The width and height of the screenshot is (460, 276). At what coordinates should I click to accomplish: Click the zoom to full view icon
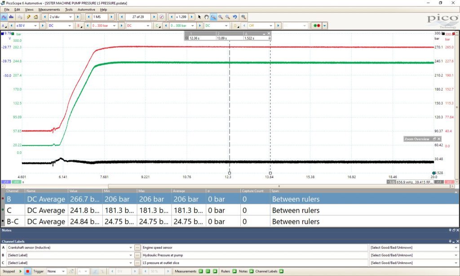(x=243, y=17)
